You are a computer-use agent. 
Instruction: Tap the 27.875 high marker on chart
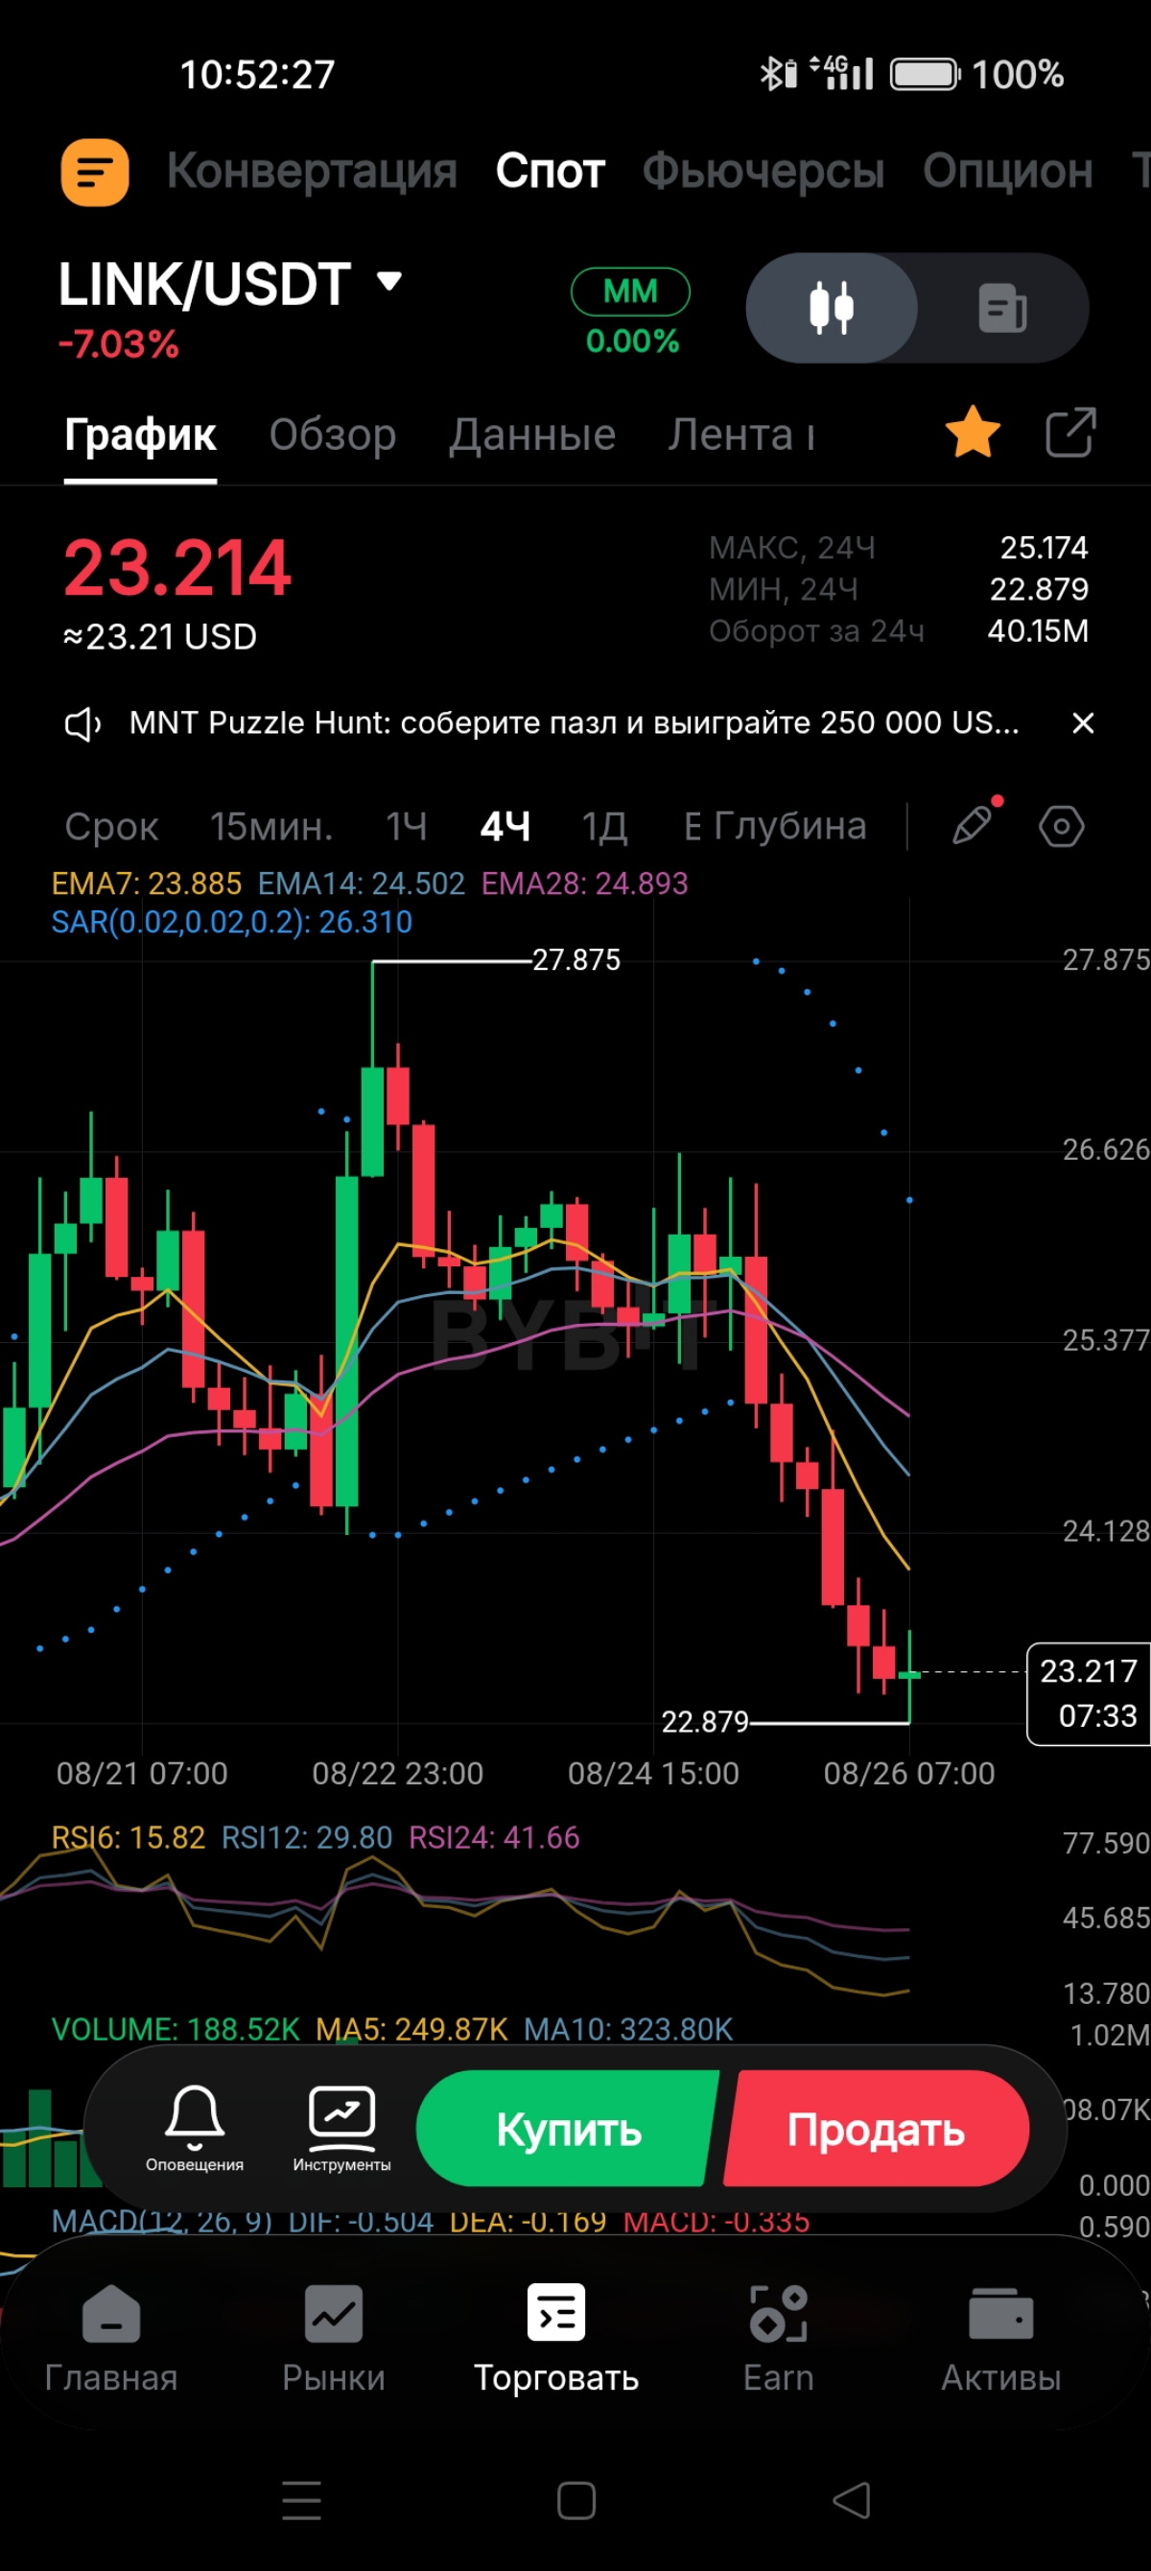click(576, 960)
